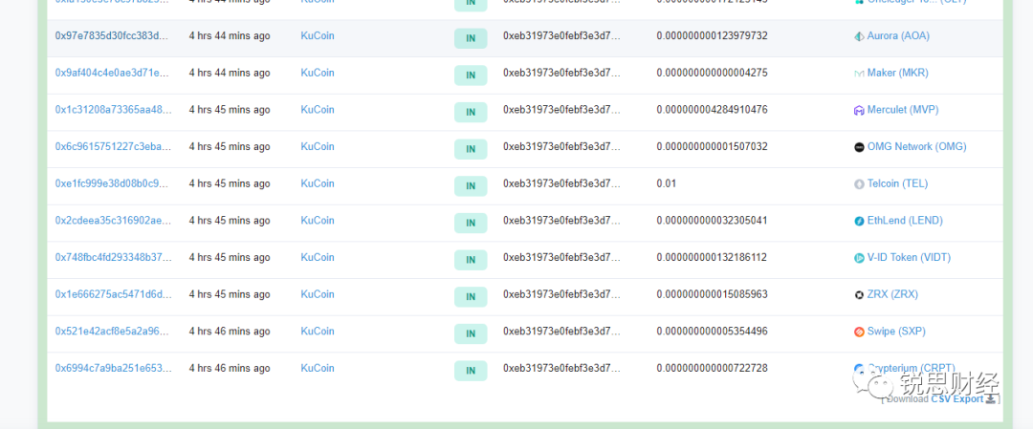Click KuCoin sender in the Telcoin row
The image size is (1033, 429).
point(318,182)
